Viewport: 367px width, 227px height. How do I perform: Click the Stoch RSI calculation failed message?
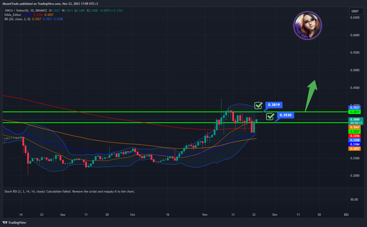pyautogui.click(x=70, y=192)
